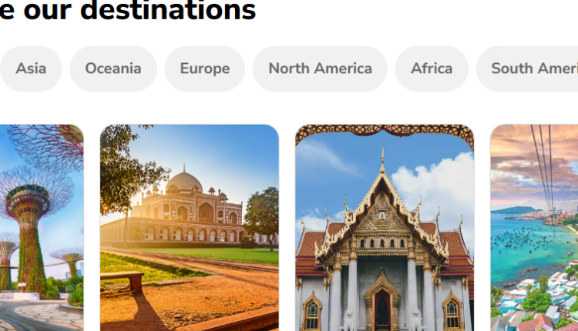Select the Oceania destination filter
The width and height of the screenshot is (578, 331).
113,69
